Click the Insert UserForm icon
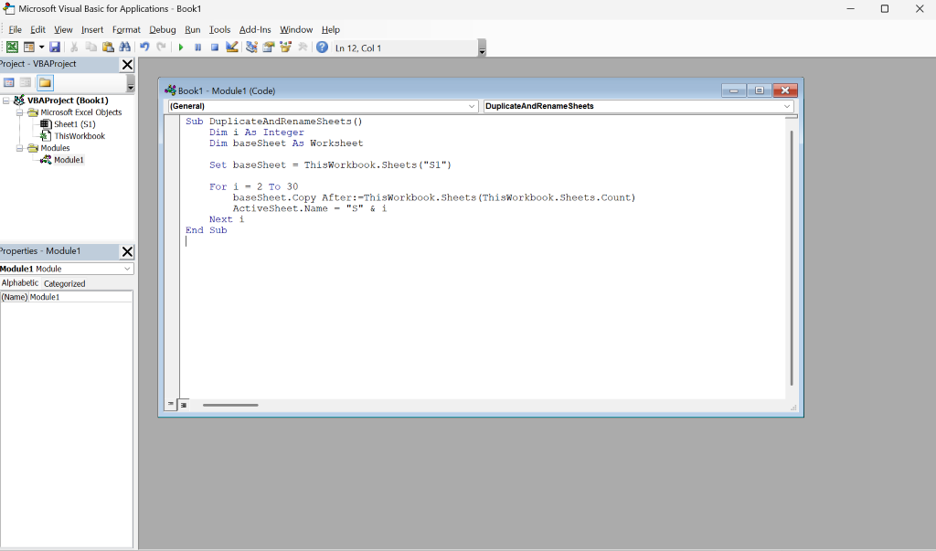936x551 pixels. [x=28, y=48]
